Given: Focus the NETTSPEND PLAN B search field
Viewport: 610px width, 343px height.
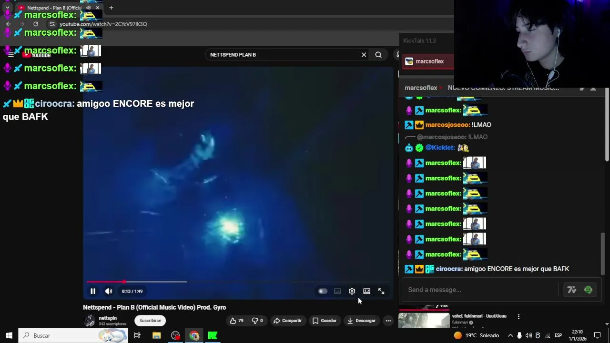Looking at the screenshot, I should click(x=284, y=55).
